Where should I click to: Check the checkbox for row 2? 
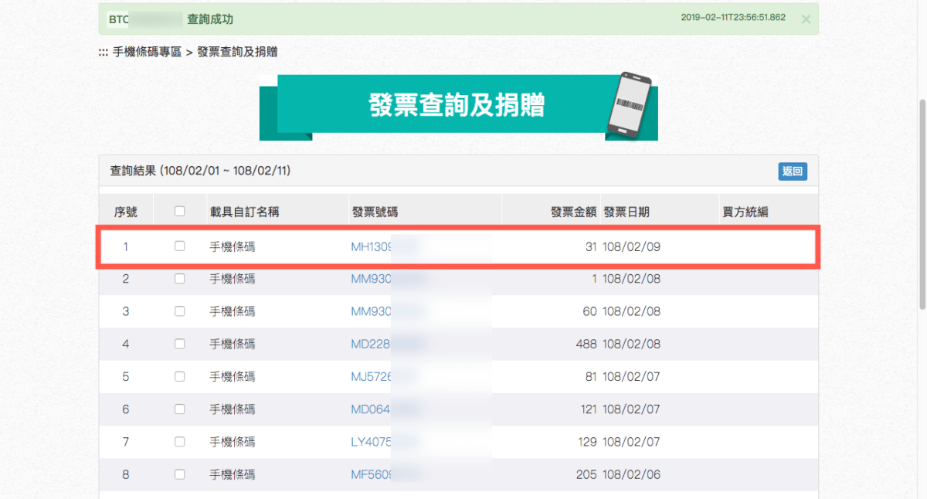180,279
